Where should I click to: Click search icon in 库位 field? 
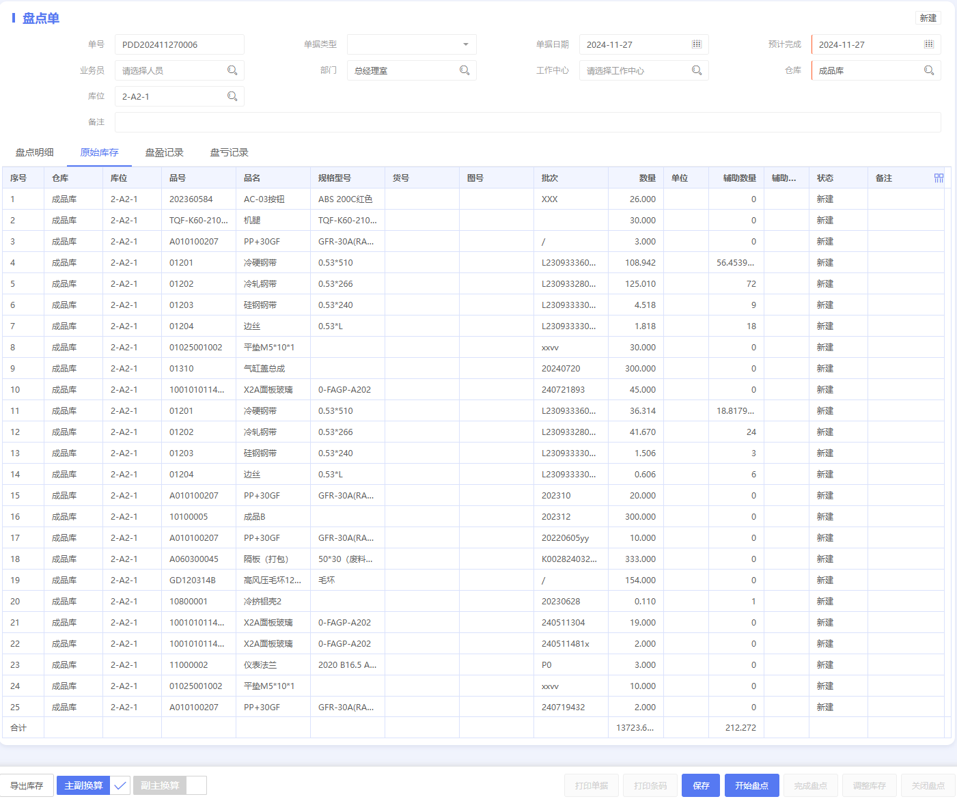click(x=232, y=96)
